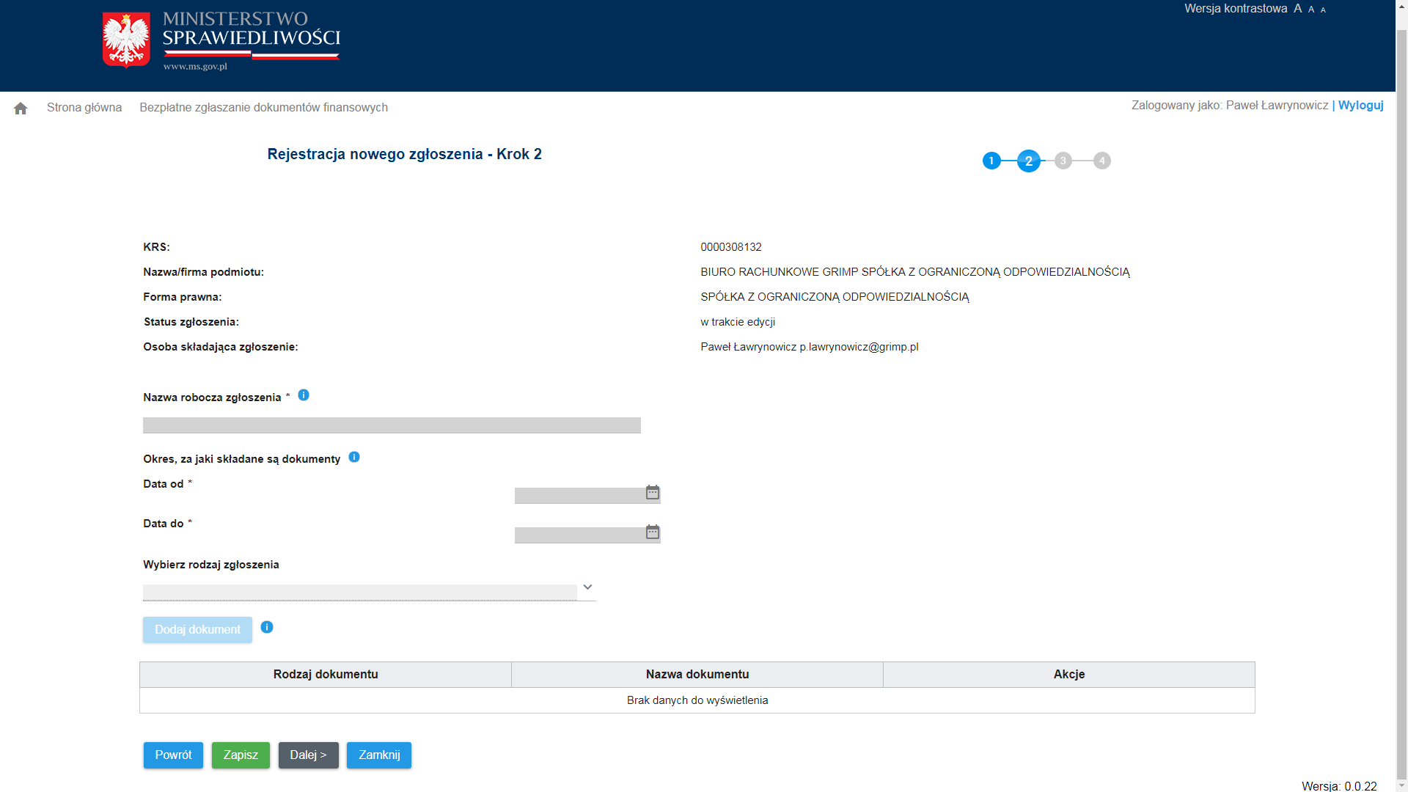This screenshot has height=792, width=1408.
Task: Select largest font size A
Action: pyautogui.click(x=1297, y=9)
